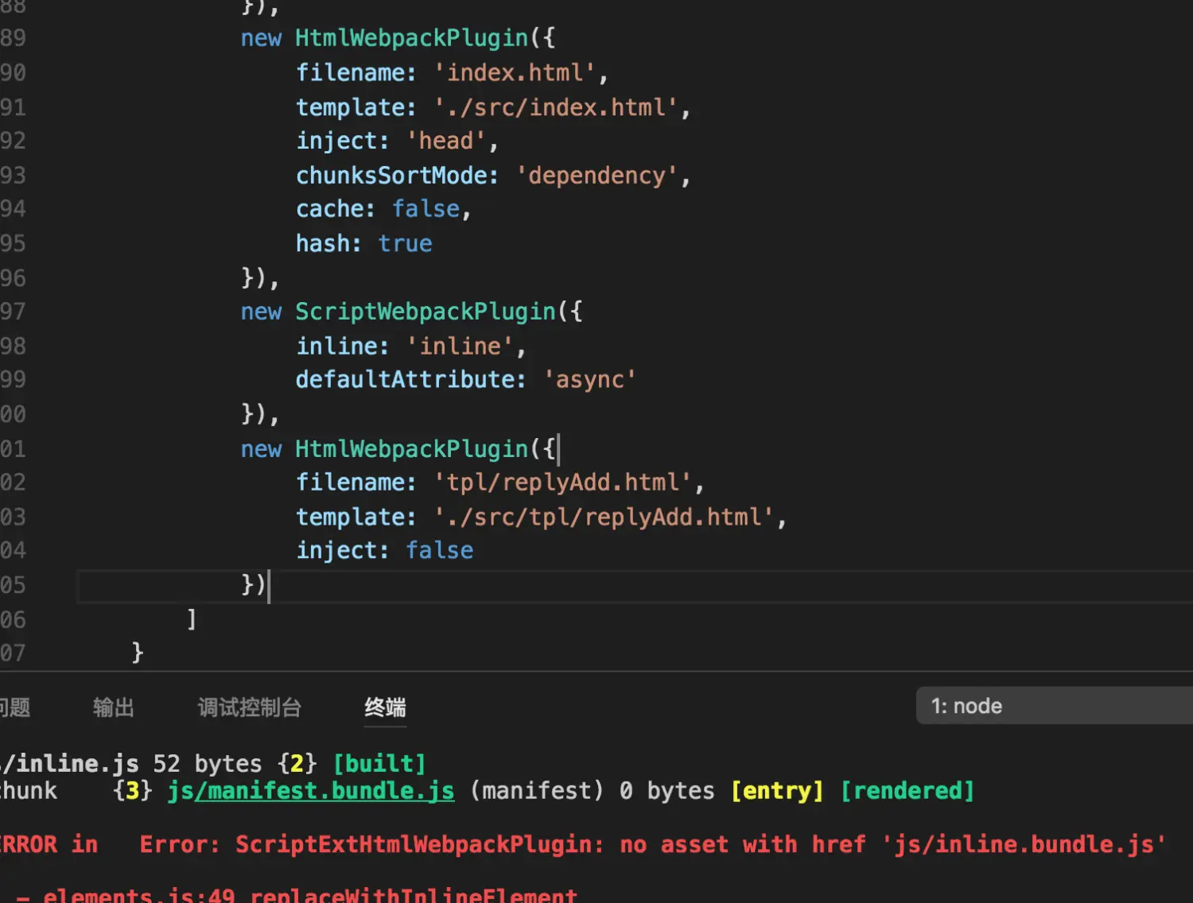Click filename: 'tpl/replyAdd.html' text
1193x903 pixels.
500,483
